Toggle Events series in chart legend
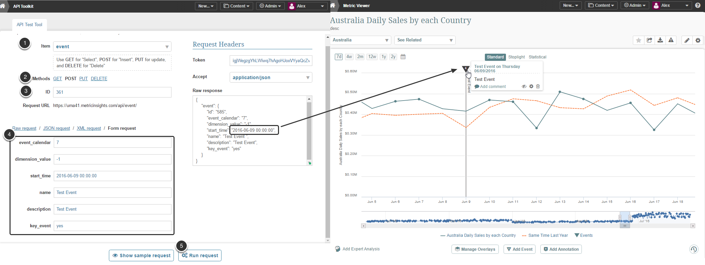This screenshot has height=265, width=705. coord(584,235)
